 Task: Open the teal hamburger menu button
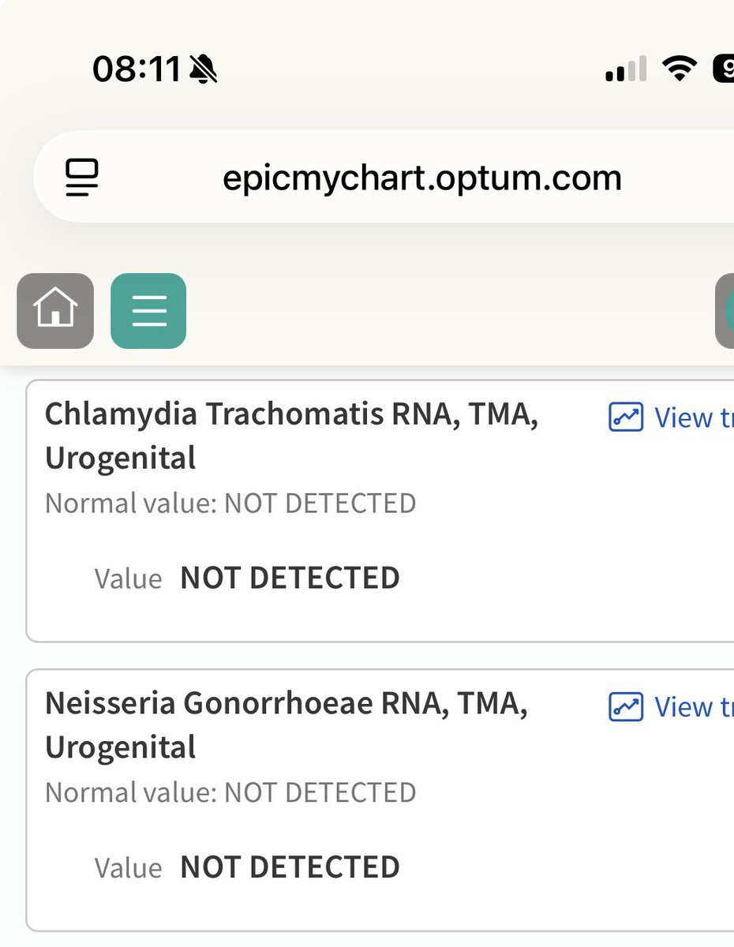coord(148,311)
